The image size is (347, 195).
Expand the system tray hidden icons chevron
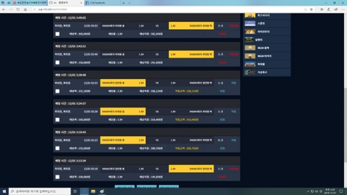pos(308,191)
